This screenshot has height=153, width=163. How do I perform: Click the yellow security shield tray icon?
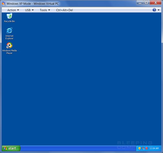coord(139,148)
